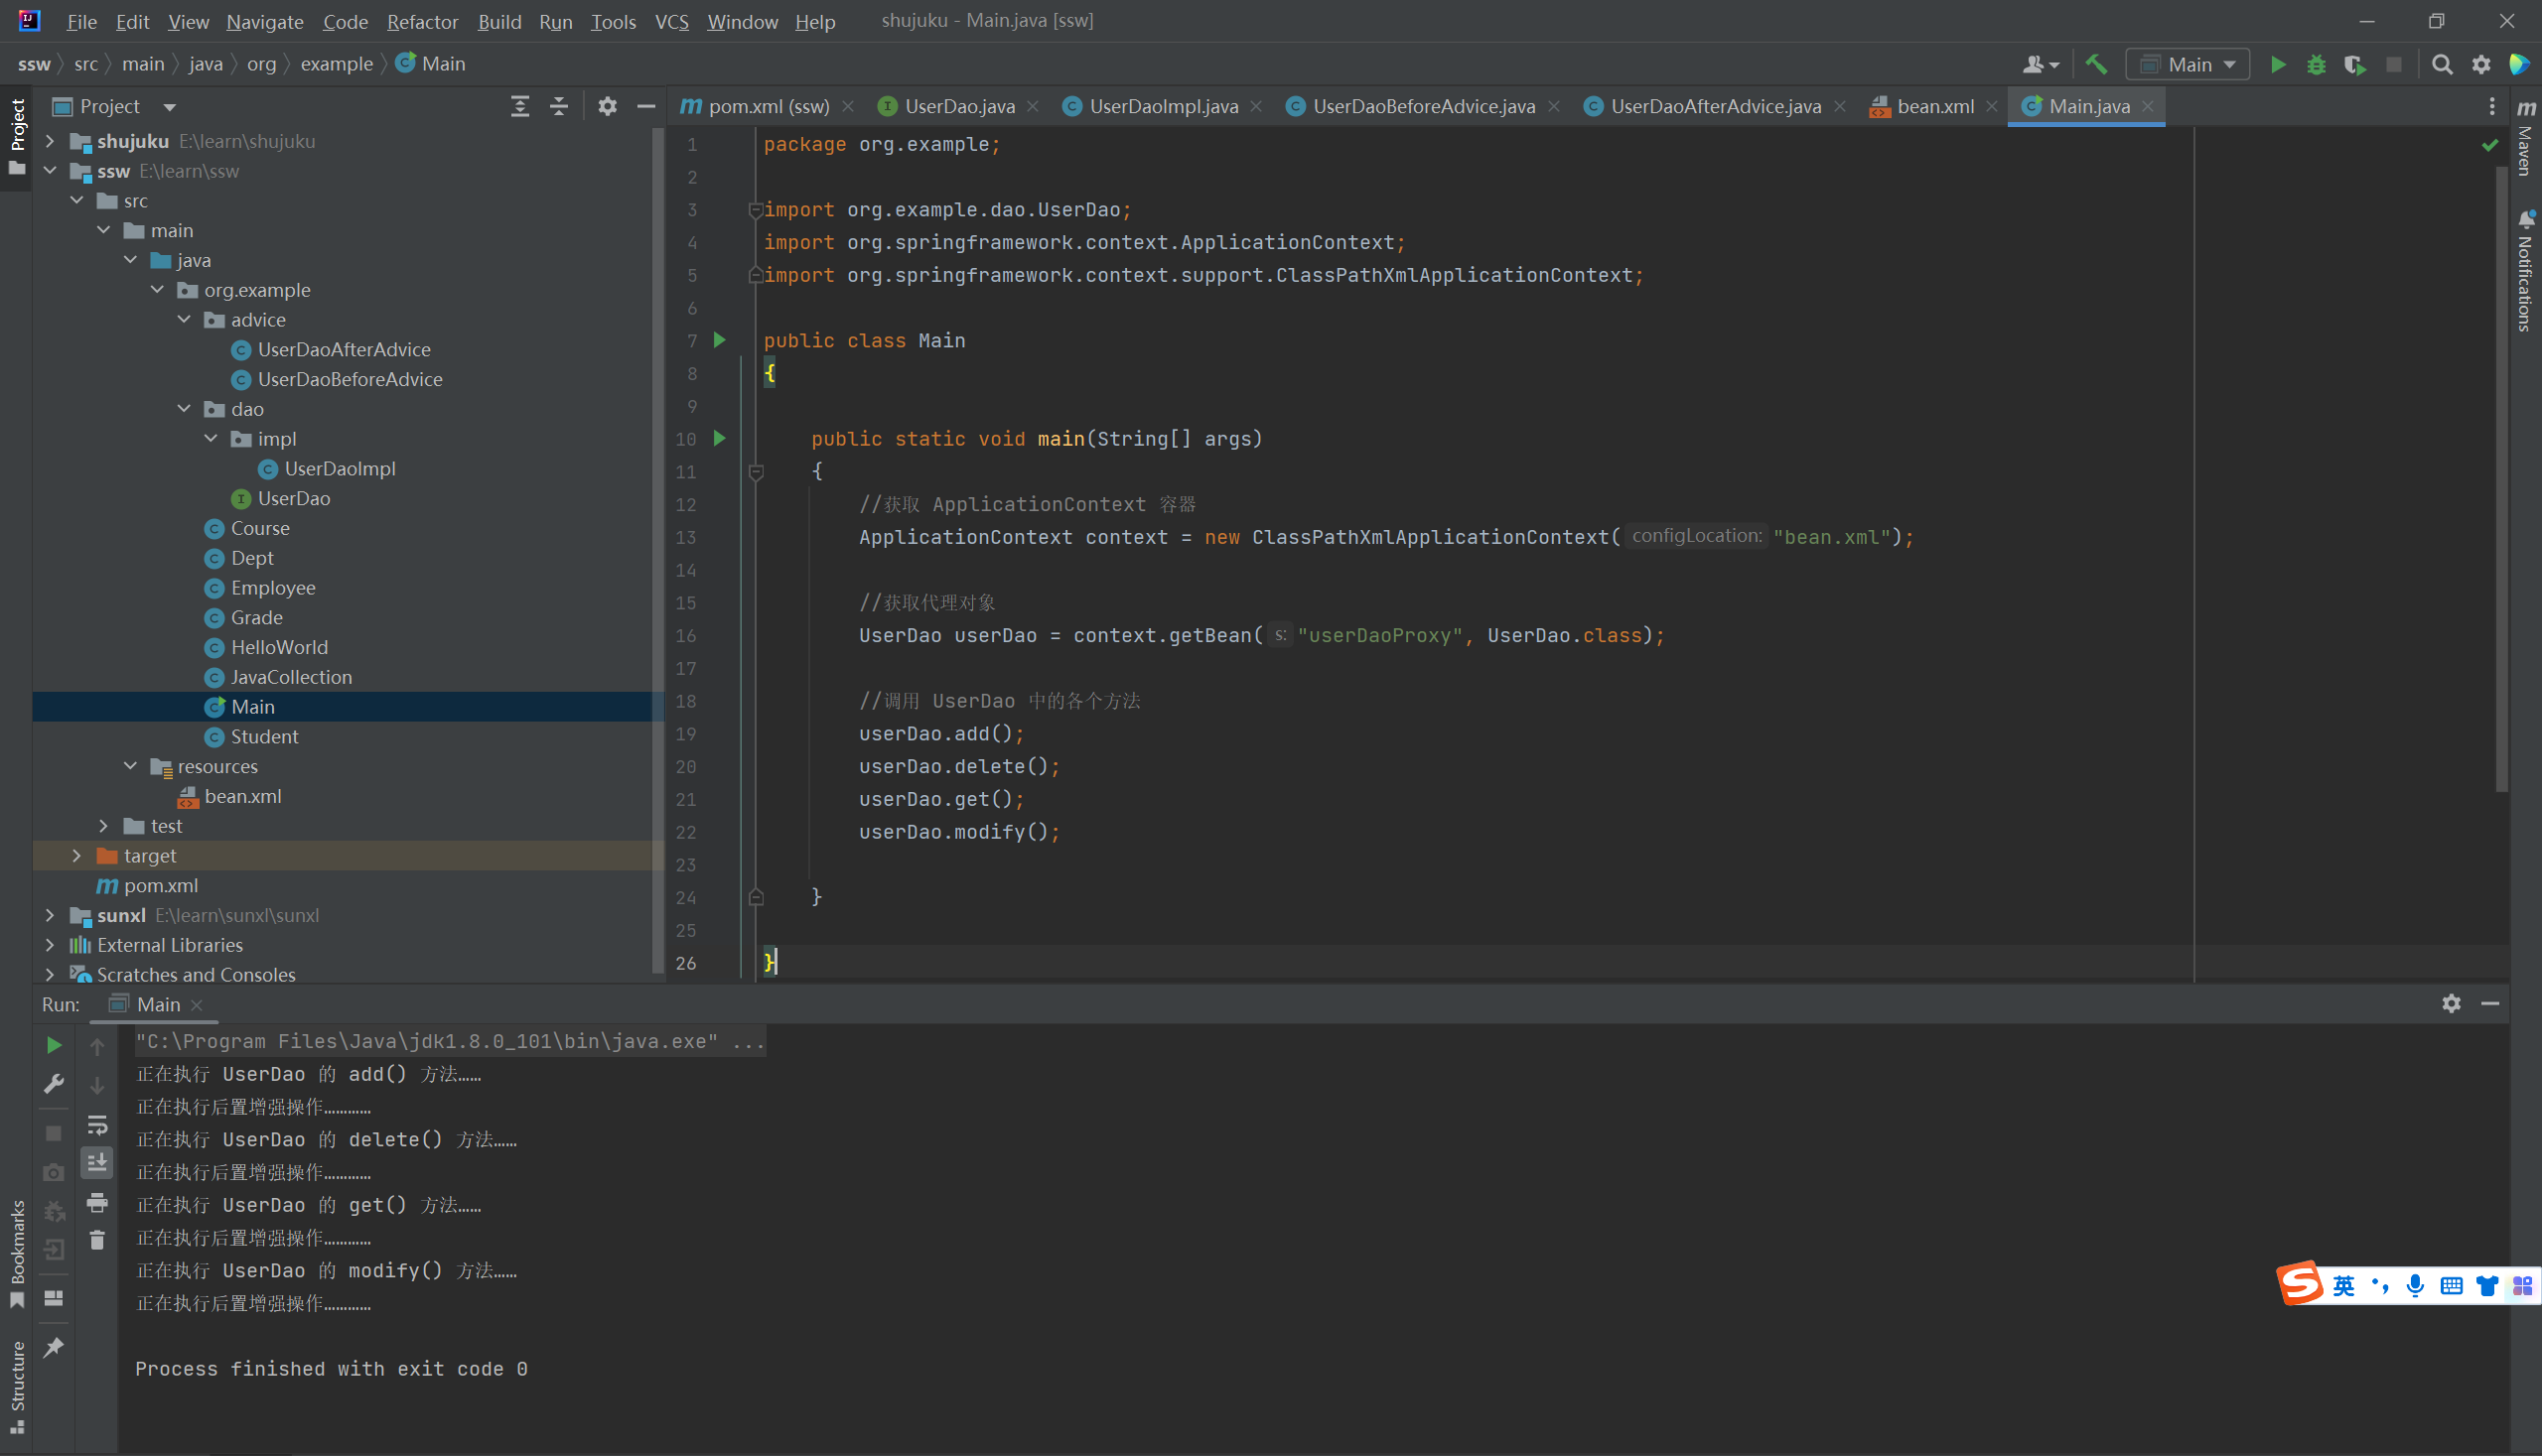Rerun Main in the Run panel

tap(54, 1045)
